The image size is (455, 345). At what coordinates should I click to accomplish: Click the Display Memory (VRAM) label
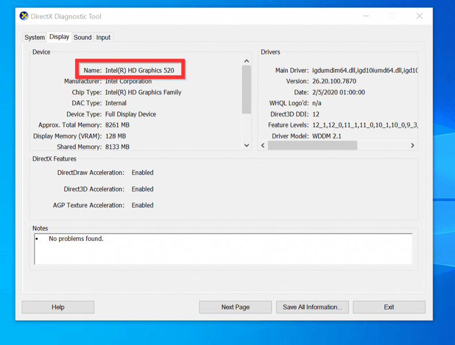click(x=67, y=136)
